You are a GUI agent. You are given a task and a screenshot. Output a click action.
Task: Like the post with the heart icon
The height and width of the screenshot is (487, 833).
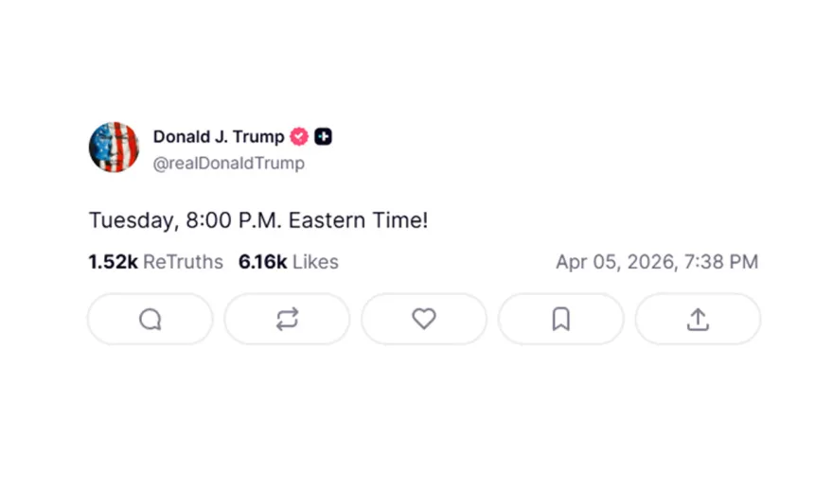click(x=424, y=320)
